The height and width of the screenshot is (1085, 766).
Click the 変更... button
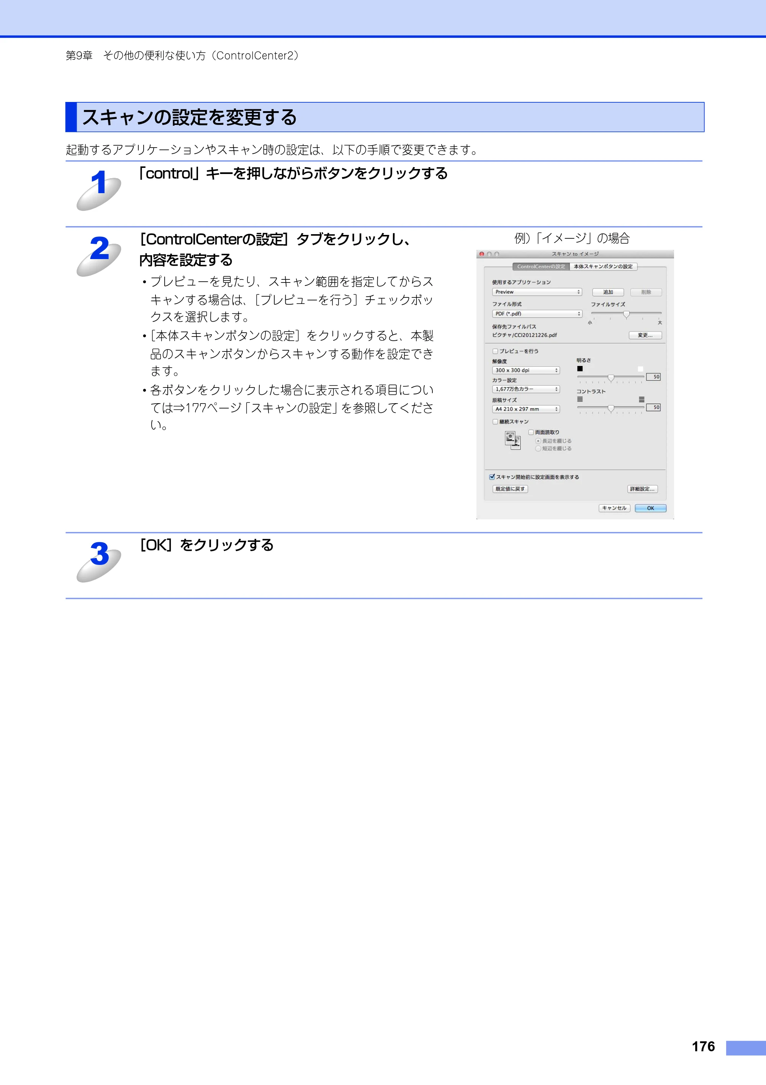pyautogui.click(x=645, y=335)
